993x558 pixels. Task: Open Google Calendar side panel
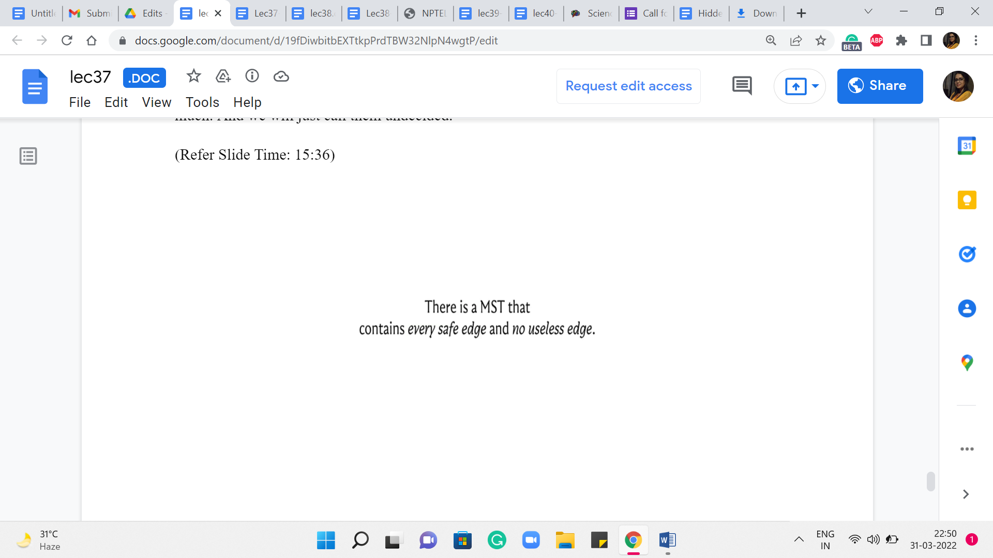(x=967, y=146)
